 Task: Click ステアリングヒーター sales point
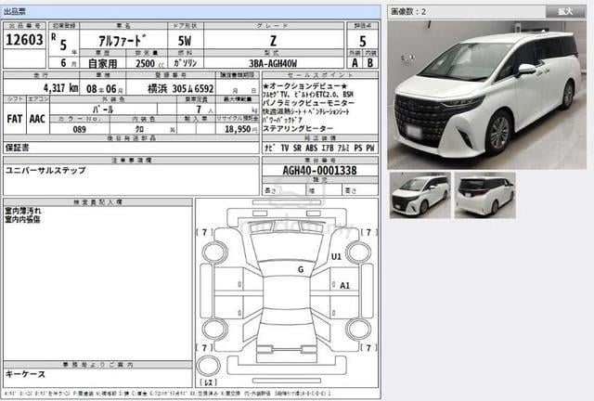(298, 128)
